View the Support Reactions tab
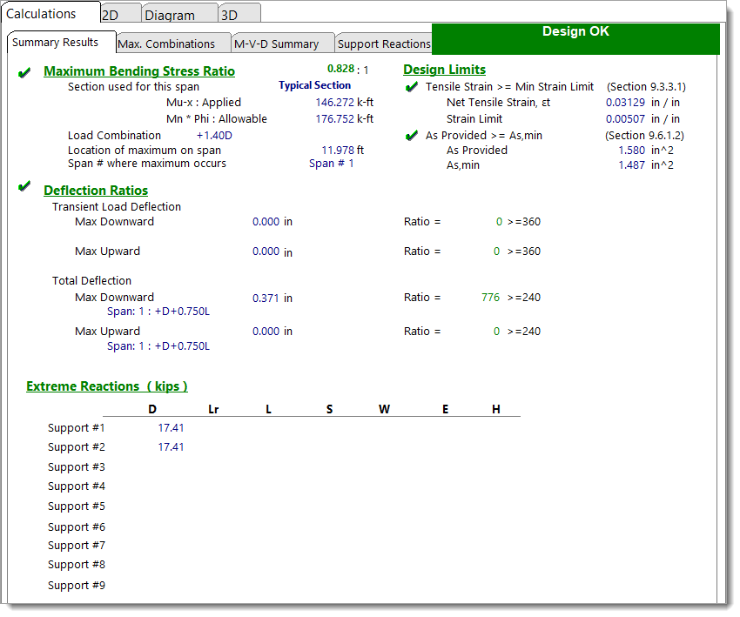Screen dimensions: 740x617 point(383,43)
